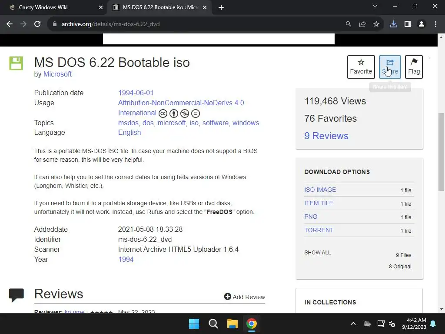Click the attribution person license icon
This screenshot has width=445, height=334.
click(174, 114)
